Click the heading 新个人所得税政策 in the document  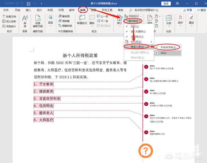pyautogui.click(x=80, y=55)
